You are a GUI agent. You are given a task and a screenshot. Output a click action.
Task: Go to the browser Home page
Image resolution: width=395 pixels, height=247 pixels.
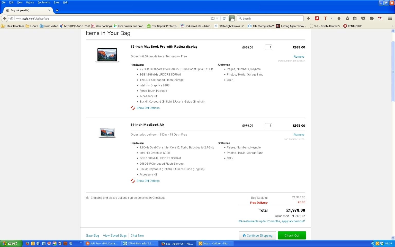tap(339, 18)
